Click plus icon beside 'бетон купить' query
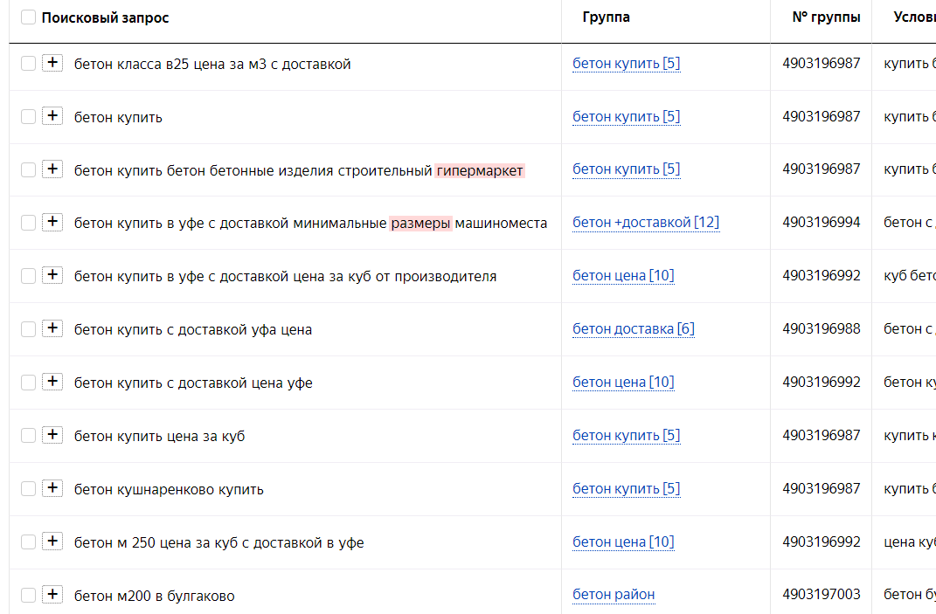The width and height of the screenshot is (936, 614). coord(52,116)
